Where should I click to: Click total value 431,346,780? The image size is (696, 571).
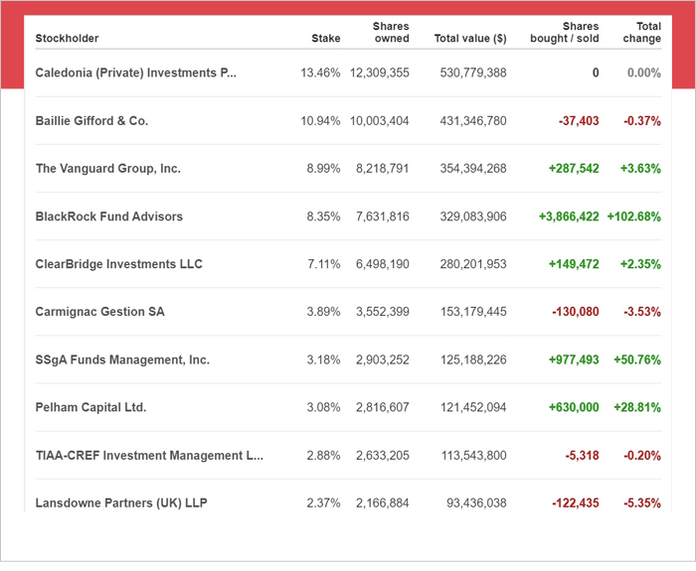click(473, 121)
